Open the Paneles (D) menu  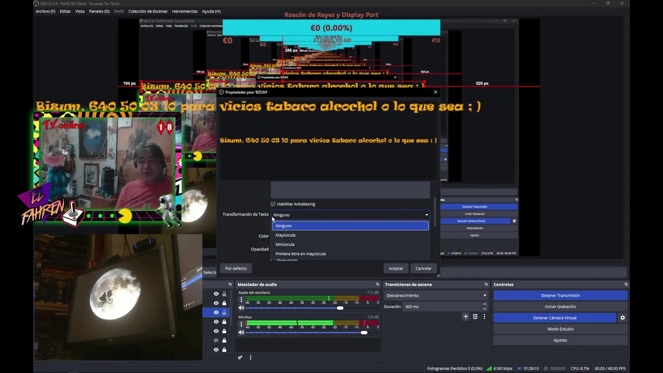99,11
